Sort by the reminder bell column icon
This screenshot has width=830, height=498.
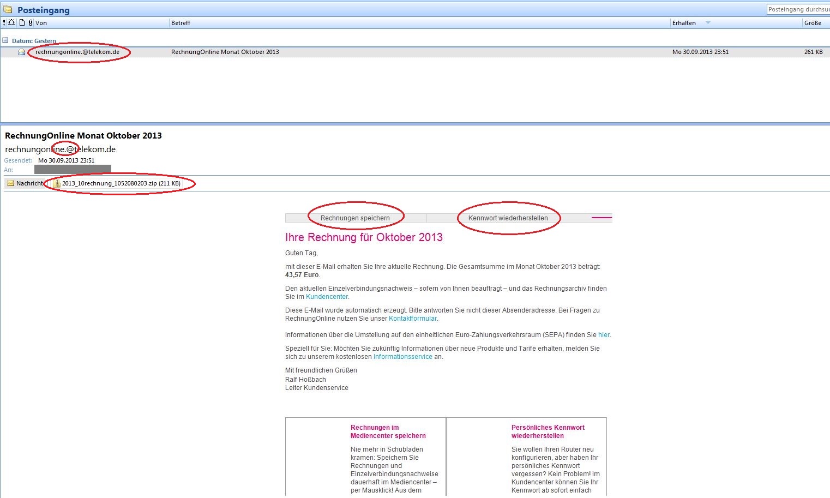pos(11,23)
